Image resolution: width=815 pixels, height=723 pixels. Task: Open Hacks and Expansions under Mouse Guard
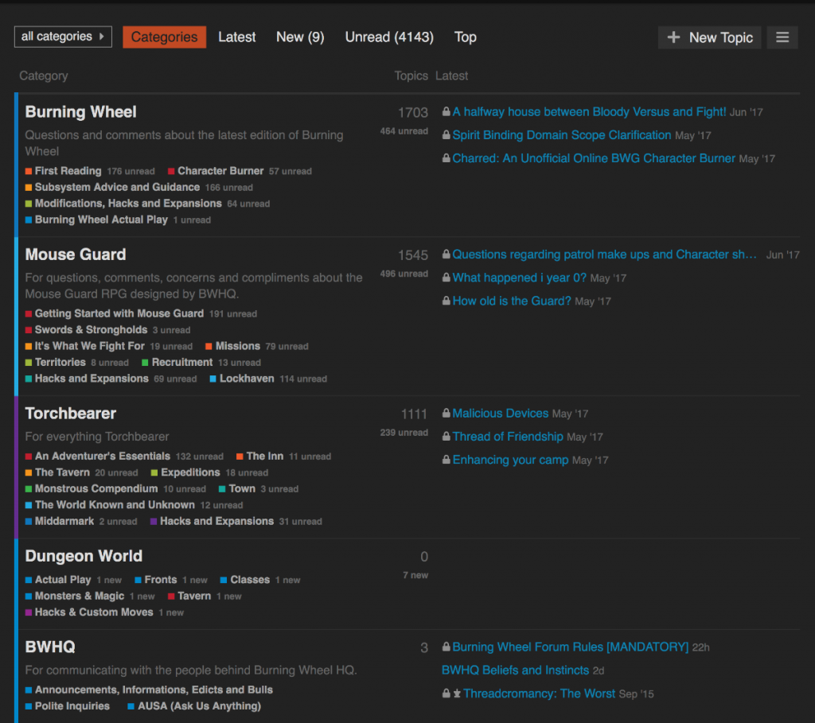pyautogui.click(x=92, y=379)
